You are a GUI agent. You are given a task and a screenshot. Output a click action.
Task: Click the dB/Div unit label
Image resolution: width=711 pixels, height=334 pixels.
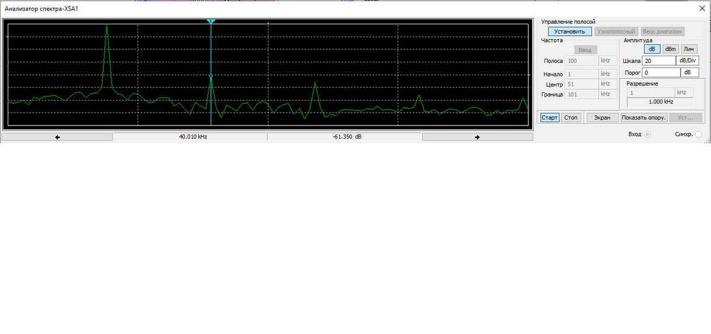(x=687, y=60)
